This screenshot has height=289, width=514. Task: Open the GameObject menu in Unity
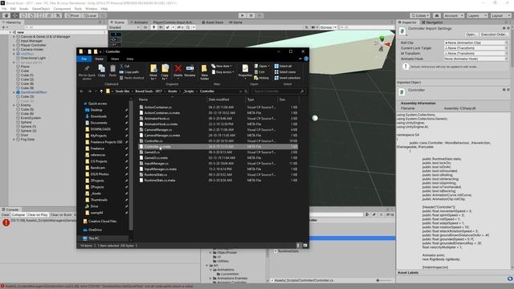[41, 9]
